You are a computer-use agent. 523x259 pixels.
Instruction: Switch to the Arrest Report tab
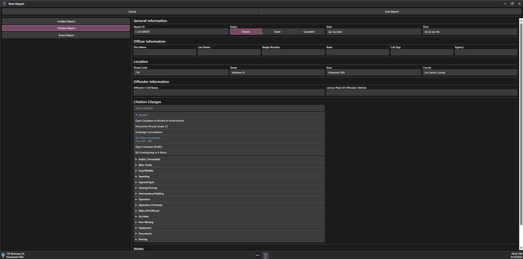click(66, 35)
